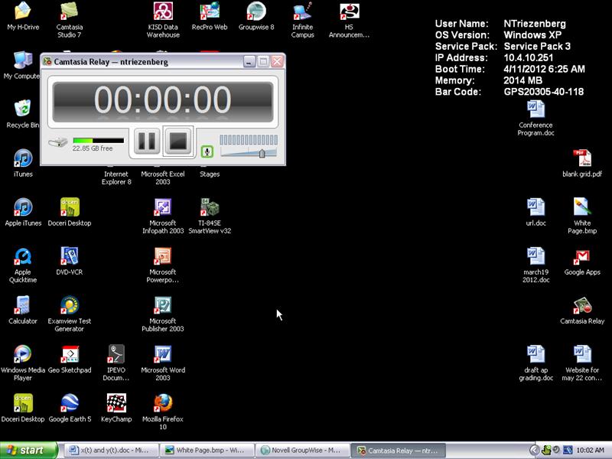Select the Conference Program.doc file
Screen dimensions: 612x459
coord(536,118)
